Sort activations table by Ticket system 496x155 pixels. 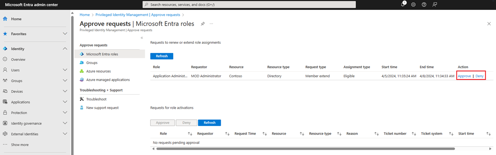coord(451,134)
